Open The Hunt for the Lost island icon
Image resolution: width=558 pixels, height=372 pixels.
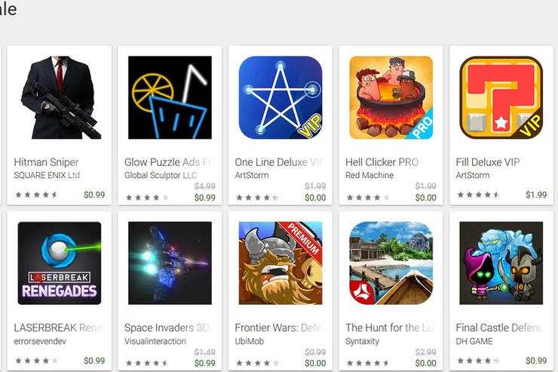point(391,263)
